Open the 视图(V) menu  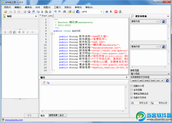[x=47, y=7]
